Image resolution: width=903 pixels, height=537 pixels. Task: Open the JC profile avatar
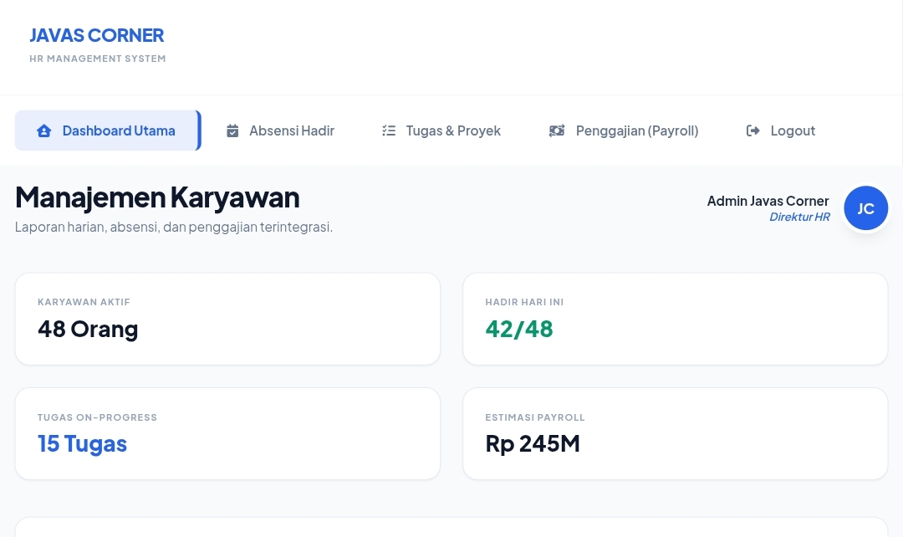coord(865,208)
